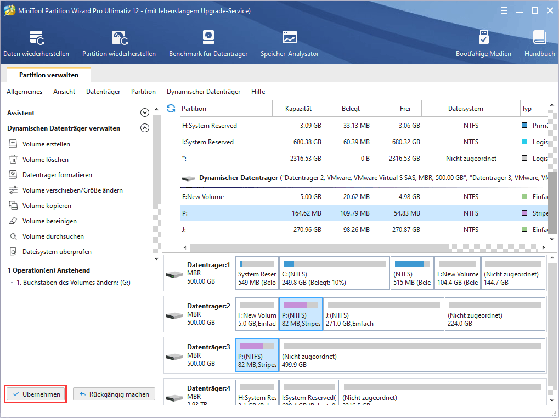This screenshot has width=559, height=418.
Task: Click the partition list horizontal scrollbar
Action: pyautogui.click(x=319, y=247)
